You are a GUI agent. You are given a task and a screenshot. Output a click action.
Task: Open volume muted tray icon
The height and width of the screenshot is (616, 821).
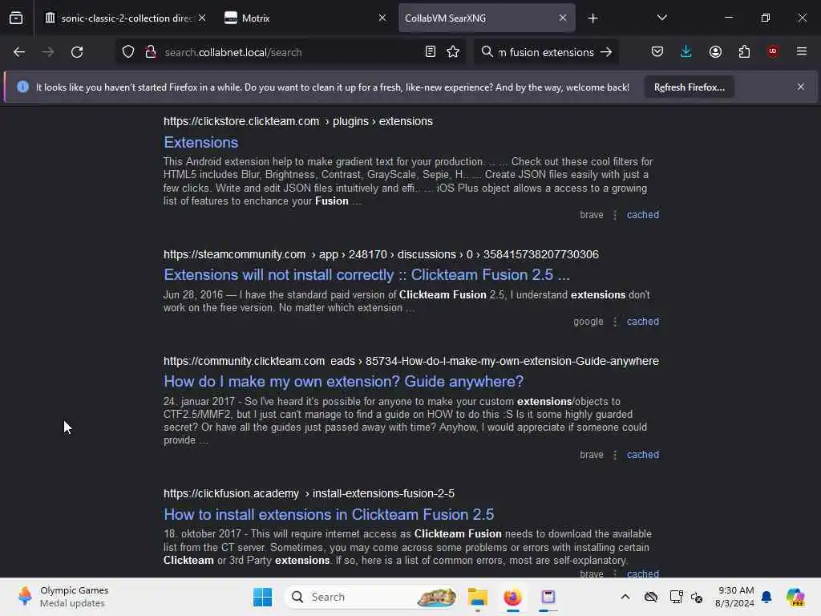(x=697, y=597)
